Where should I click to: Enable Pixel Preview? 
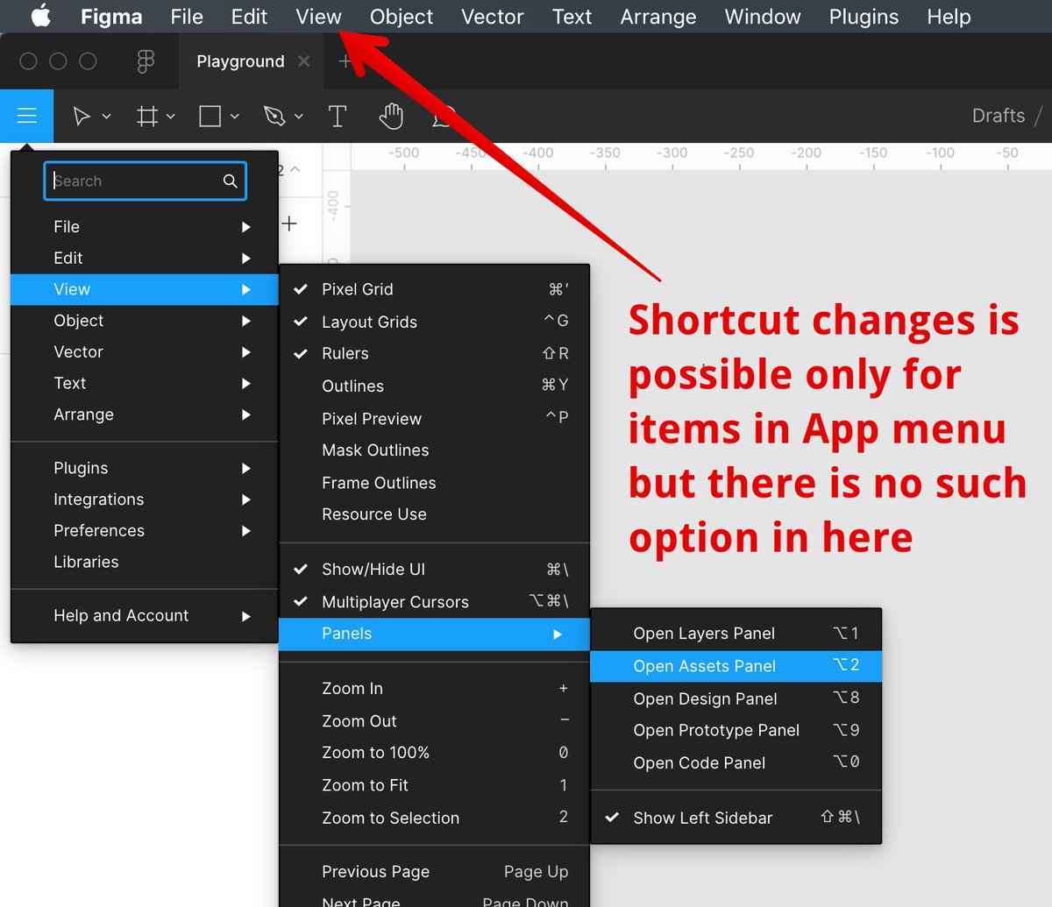pyautogui.click(x=434, y=418)
